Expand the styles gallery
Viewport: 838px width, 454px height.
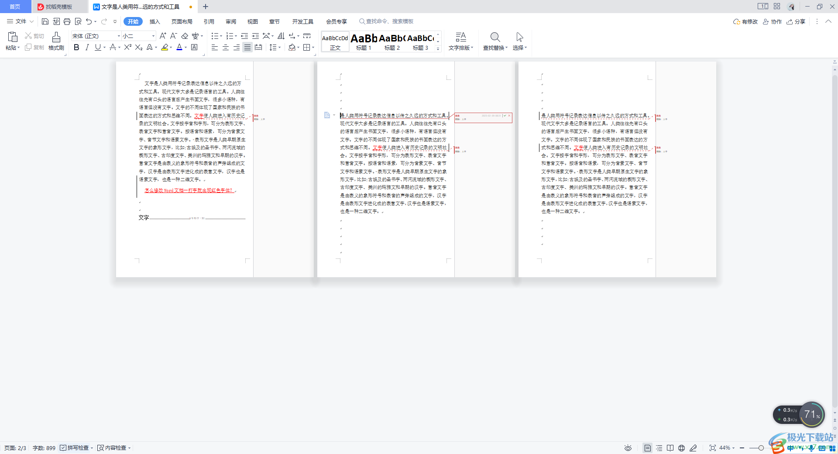coord(438,49)
